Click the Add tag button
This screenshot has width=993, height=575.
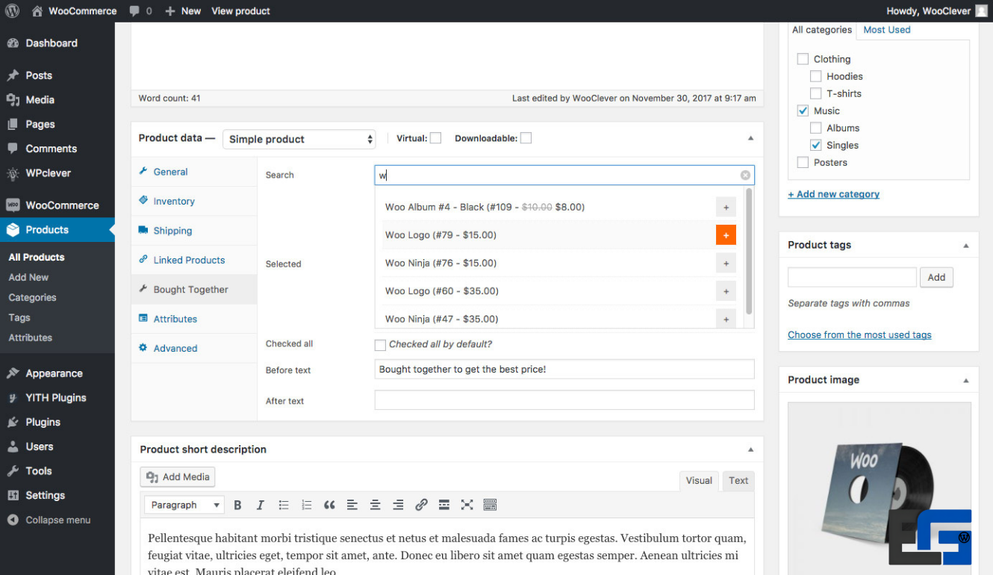click(x=936, y=277)
